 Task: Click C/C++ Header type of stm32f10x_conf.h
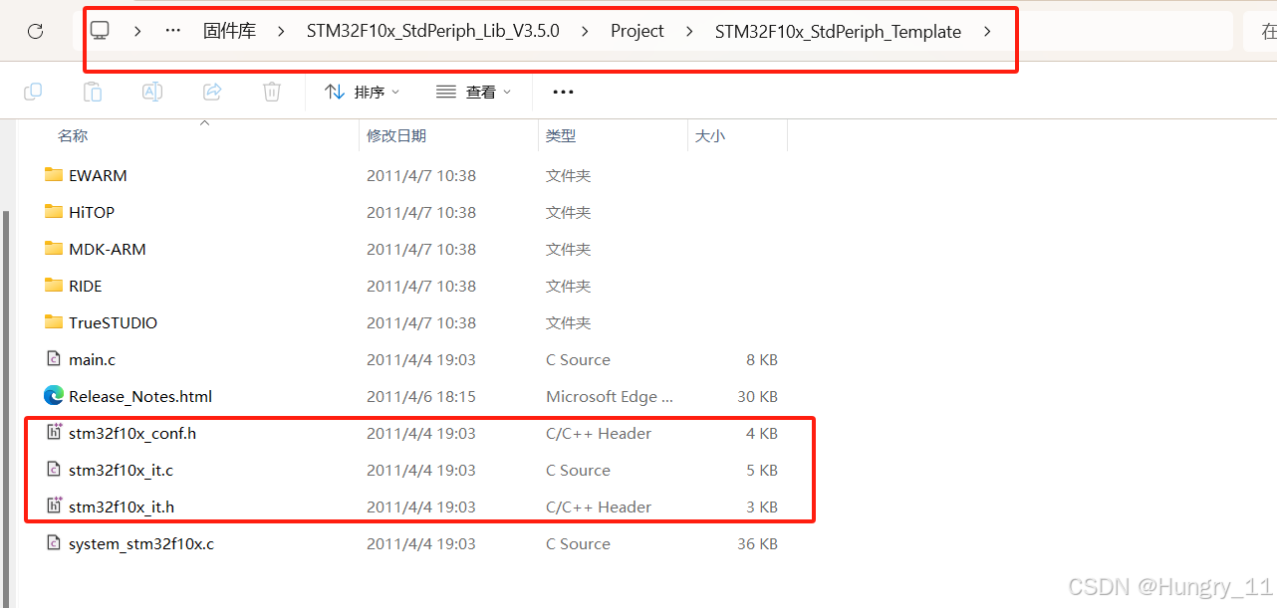599,433
